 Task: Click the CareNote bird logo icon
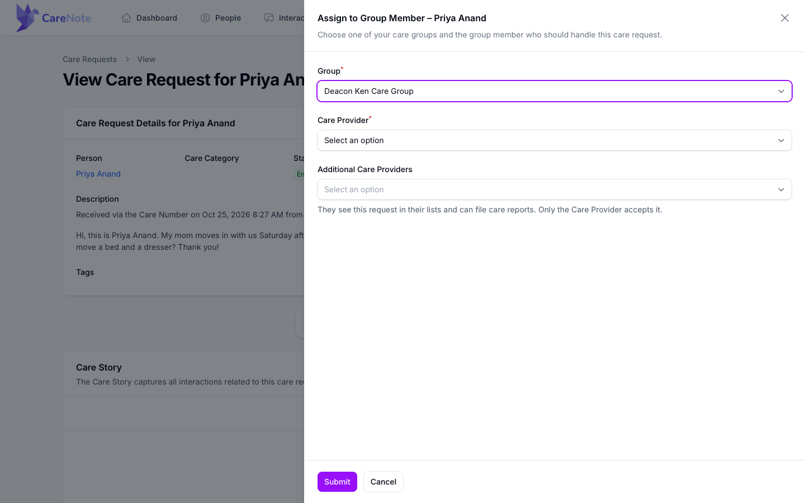(27, 17)
